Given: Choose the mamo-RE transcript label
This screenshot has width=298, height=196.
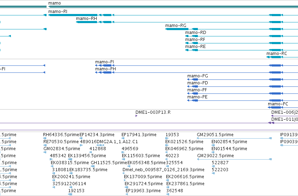Looking at the screenshot, I should click(x=195, y=47).
